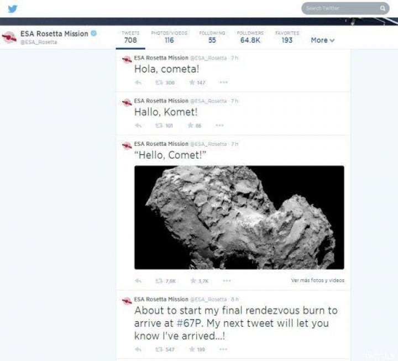Open more options on rendezvous burn tweet
This screenshot has height=361, width=398.
223,349
